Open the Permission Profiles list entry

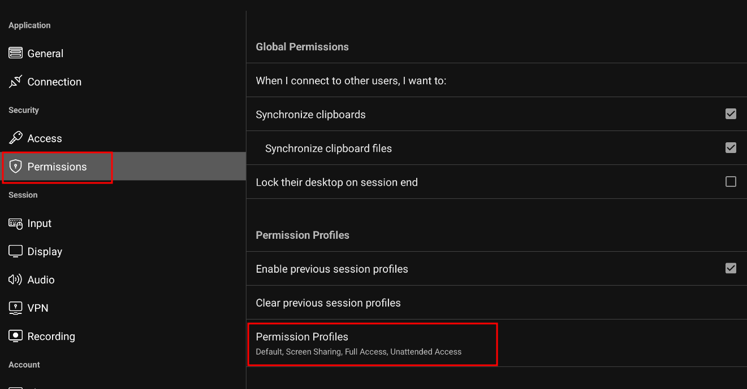pyautogui.click(x=496, y=343)
